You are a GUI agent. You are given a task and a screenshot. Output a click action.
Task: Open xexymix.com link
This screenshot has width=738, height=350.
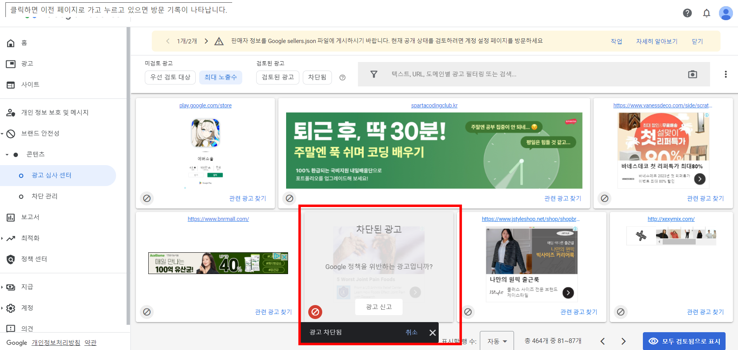(671, 219)
